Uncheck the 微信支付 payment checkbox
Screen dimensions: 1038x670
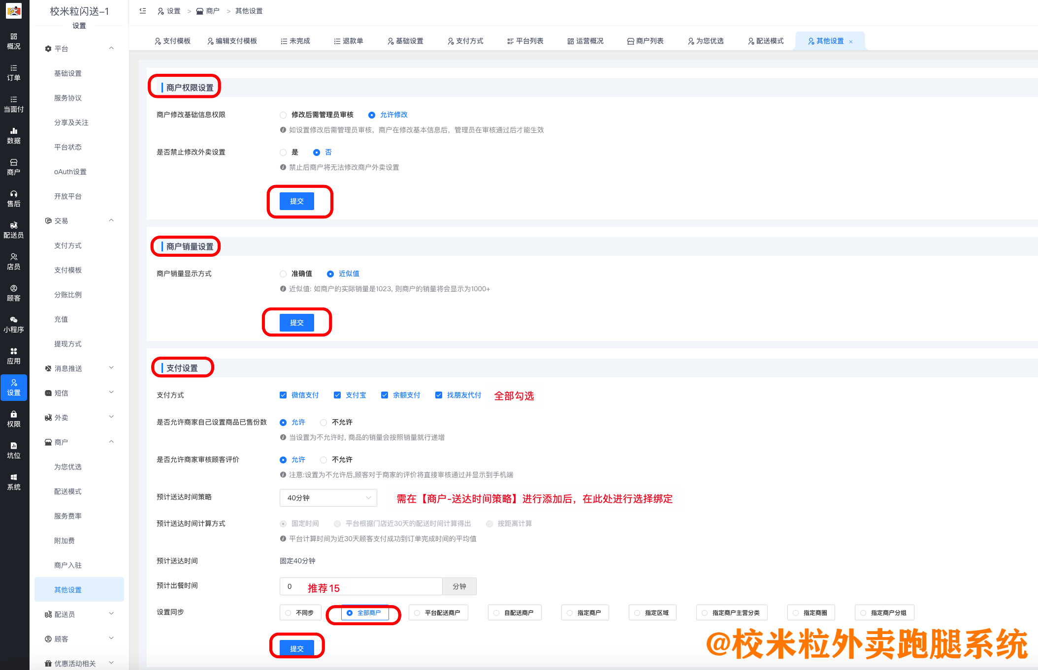pyautogui.click(x=283, y=395)
